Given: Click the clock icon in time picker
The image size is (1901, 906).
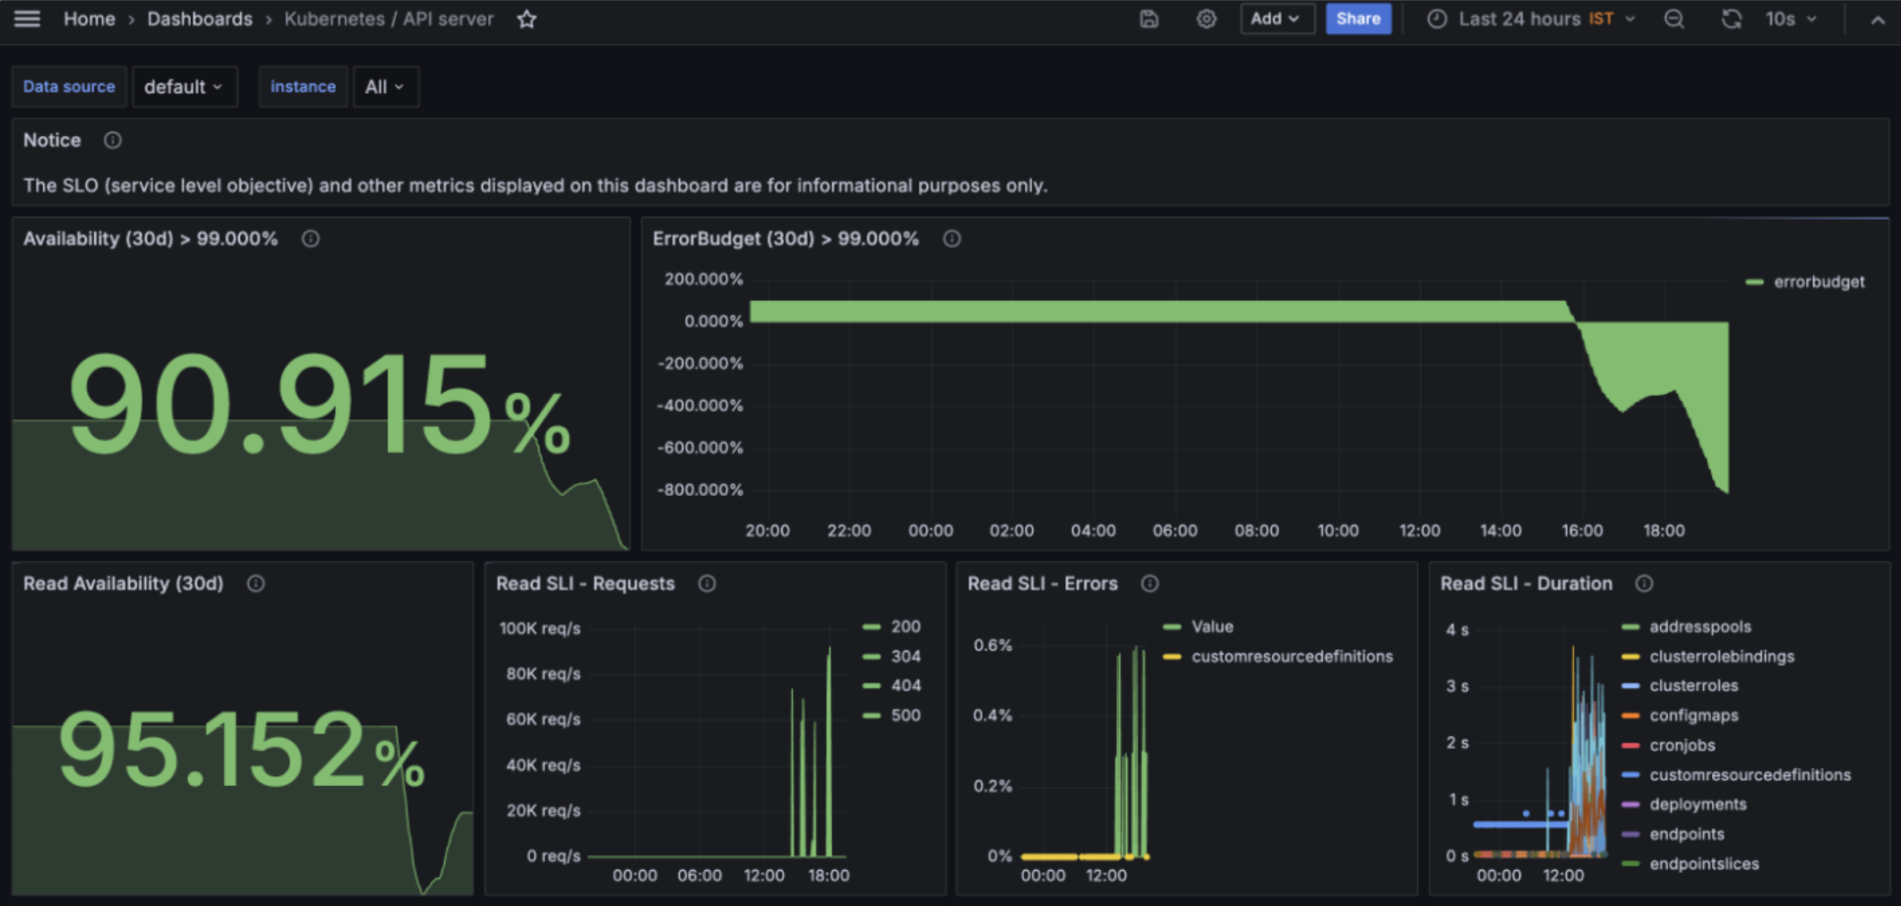Looking at the screenshot, I should pos(1437,19).
